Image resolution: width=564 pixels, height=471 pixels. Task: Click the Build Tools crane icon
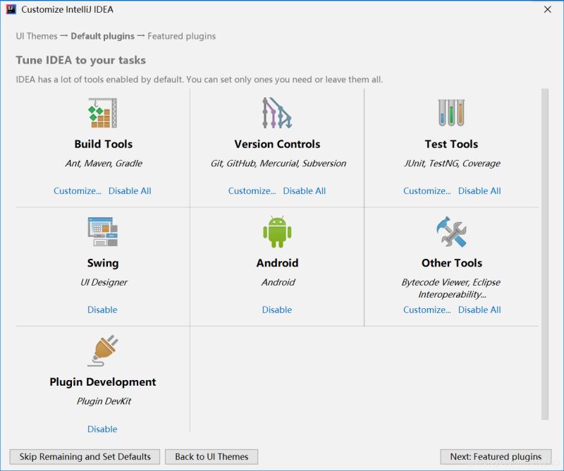pos(103,113)
